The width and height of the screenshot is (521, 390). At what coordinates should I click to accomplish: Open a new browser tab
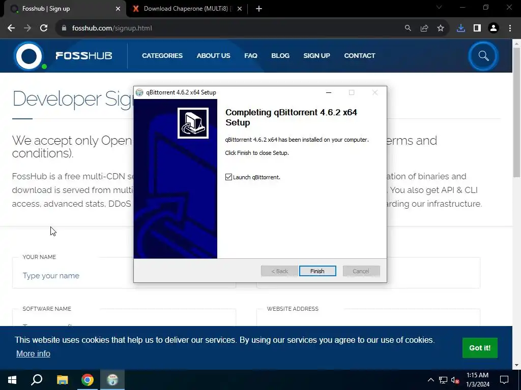tap(259, 9)
